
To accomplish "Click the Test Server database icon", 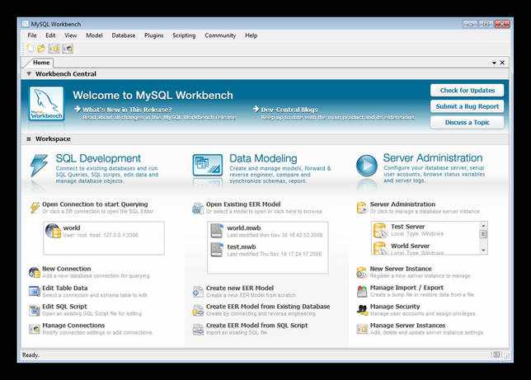I will [x=380, y=230].
